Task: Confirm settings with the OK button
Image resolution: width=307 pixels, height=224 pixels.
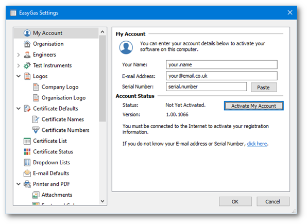Action: tap(235, 201)
